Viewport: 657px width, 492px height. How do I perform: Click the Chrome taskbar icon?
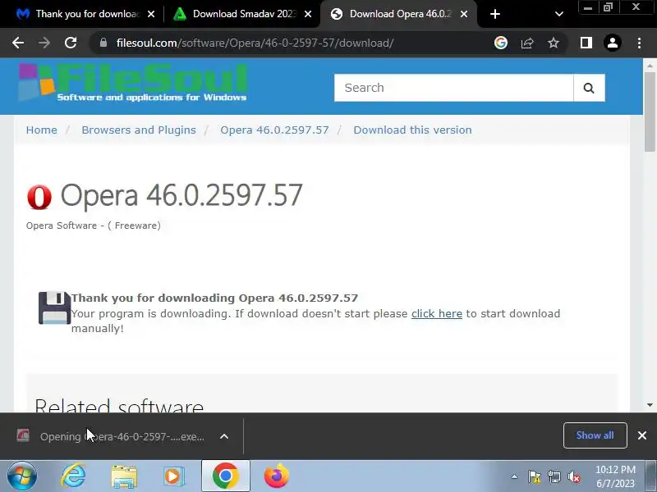click(x=225, y=476)
